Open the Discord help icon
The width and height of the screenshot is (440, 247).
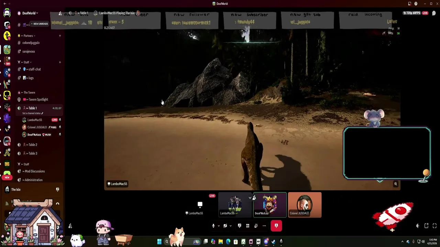click(x=416, y=4)
